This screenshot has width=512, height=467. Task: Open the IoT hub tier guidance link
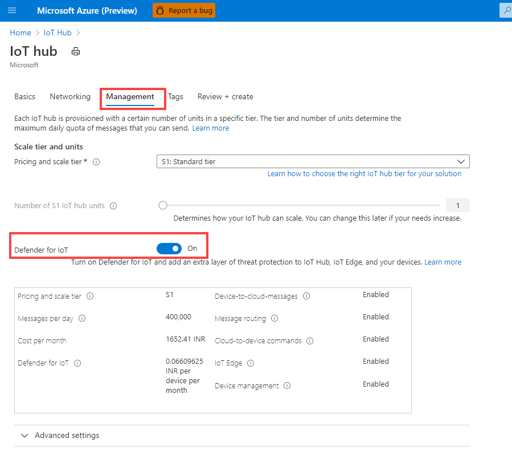pos(364,174)
